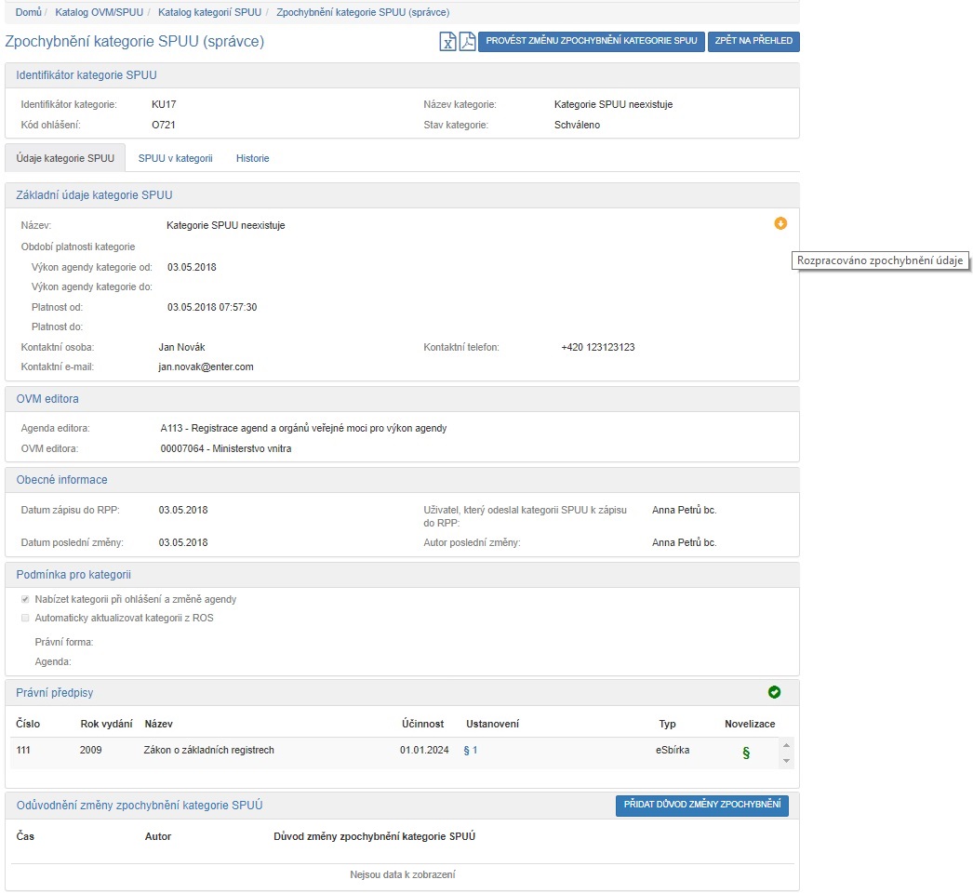This screenshot has height=893, width=973.
Task: Toggle 'Nabízet kategorii při ohlášení' checkbox
Action: pyautogui.click(x=25, y=600)
